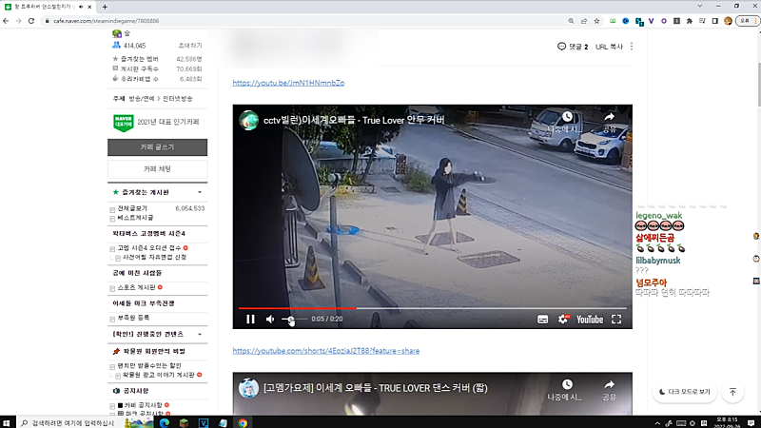Viewport: 761px width, 428px height.
Task: Open the comments (댓글 2) button
Action: coord(573,47)
